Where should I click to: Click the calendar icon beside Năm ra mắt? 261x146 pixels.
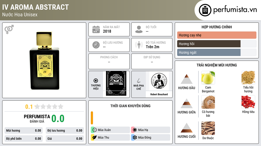pyautogui.click(x=96, y=29)
